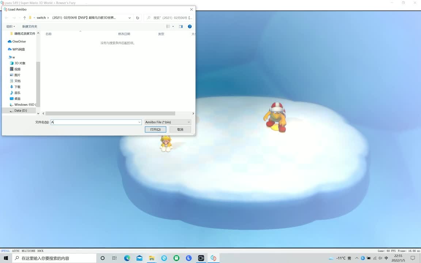
Task: Click horizontal scrollbar left arrow
Action: (x=43, y=114)
